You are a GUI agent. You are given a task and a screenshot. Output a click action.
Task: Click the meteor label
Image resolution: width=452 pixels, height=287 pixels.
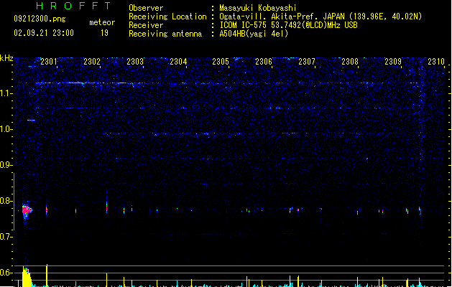(102, 22)
